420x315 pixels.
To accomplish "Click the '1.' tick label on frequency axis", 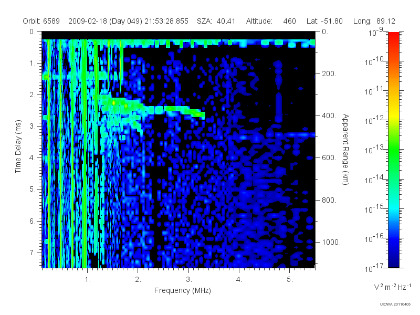I will (88, 280).
